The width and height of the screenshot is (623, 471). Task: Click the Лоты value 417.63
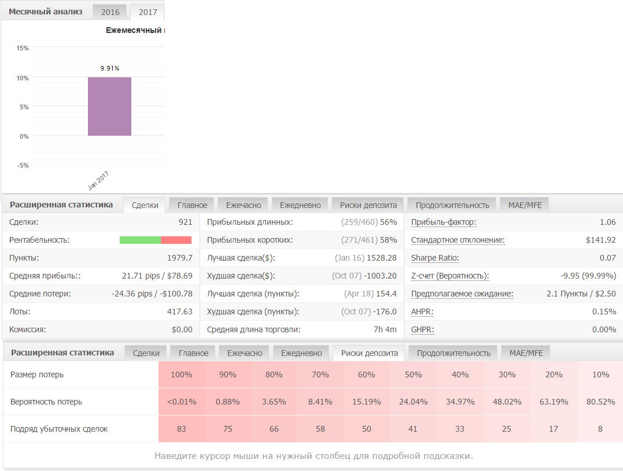click(x=179, y=311)
